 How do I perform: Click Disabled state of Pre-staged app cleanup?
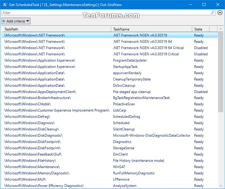click(x=201, y=92)
